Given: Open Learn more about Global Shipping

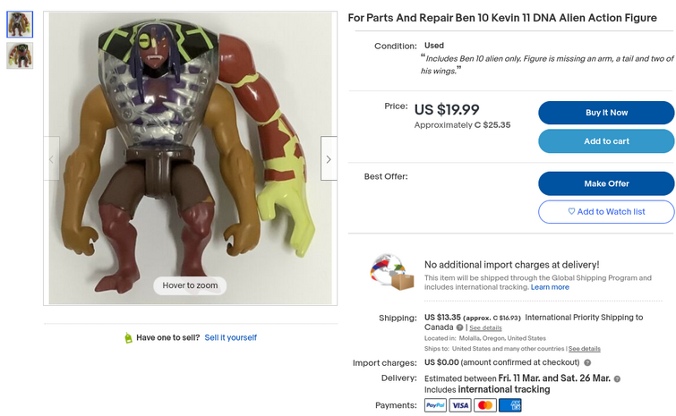Looking at the screenshot, I should [550, 287].
